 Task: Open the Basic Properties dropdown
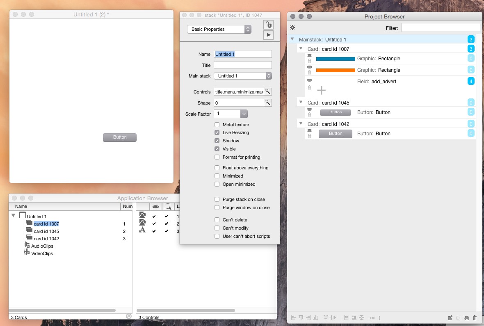point(219,30)
